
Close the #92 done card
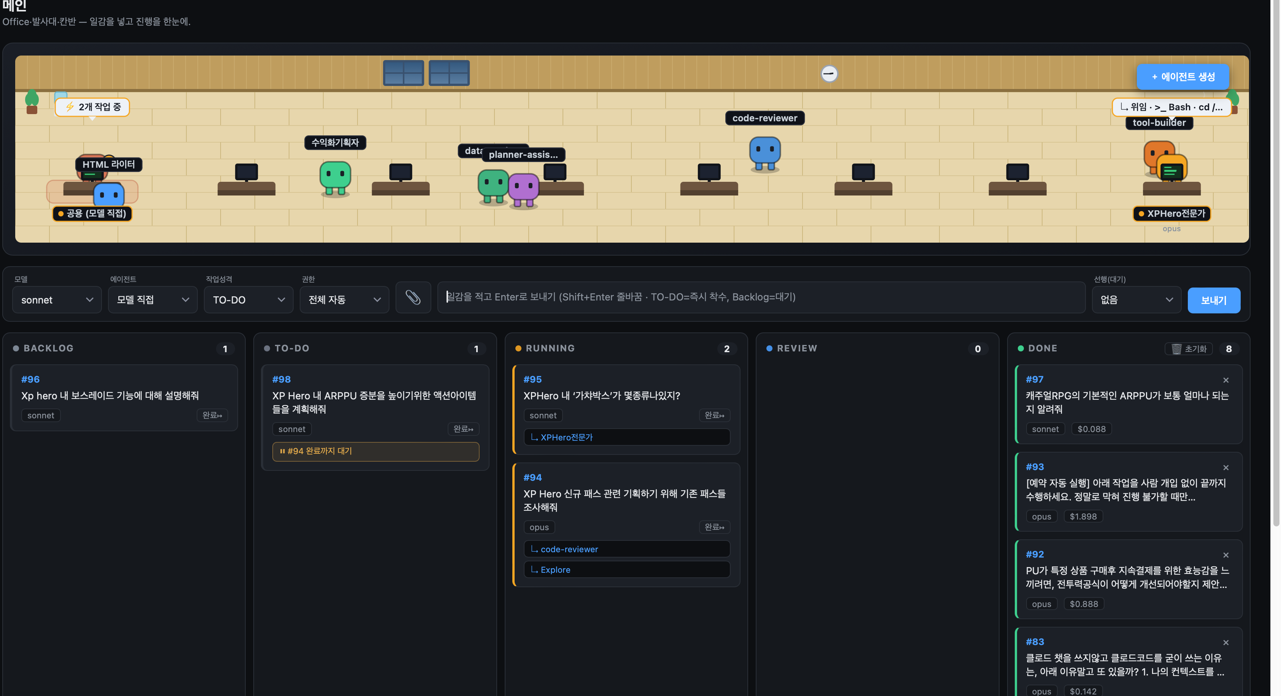1226,555
